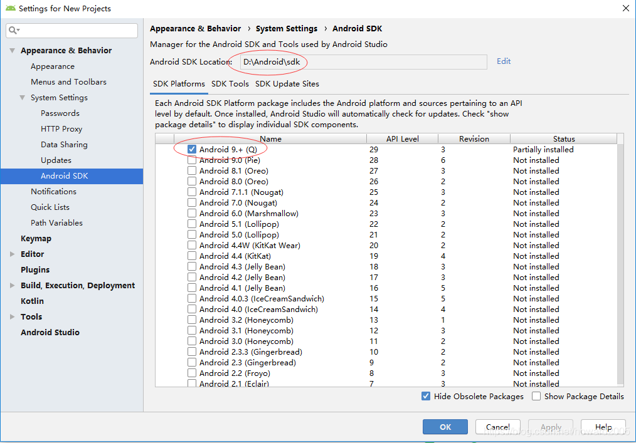The height and width of the screenshot is (443, 636).
Task: Expand the Editor settings node
Action: [x=12, y=254]
